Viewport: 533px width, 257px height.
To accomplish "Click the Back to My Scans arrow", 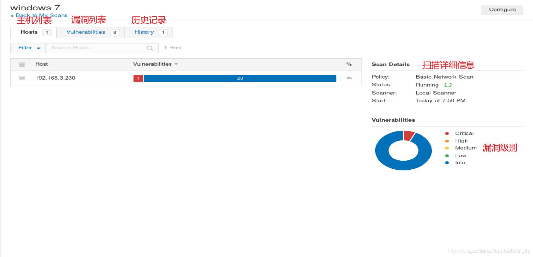I will 12,16.
